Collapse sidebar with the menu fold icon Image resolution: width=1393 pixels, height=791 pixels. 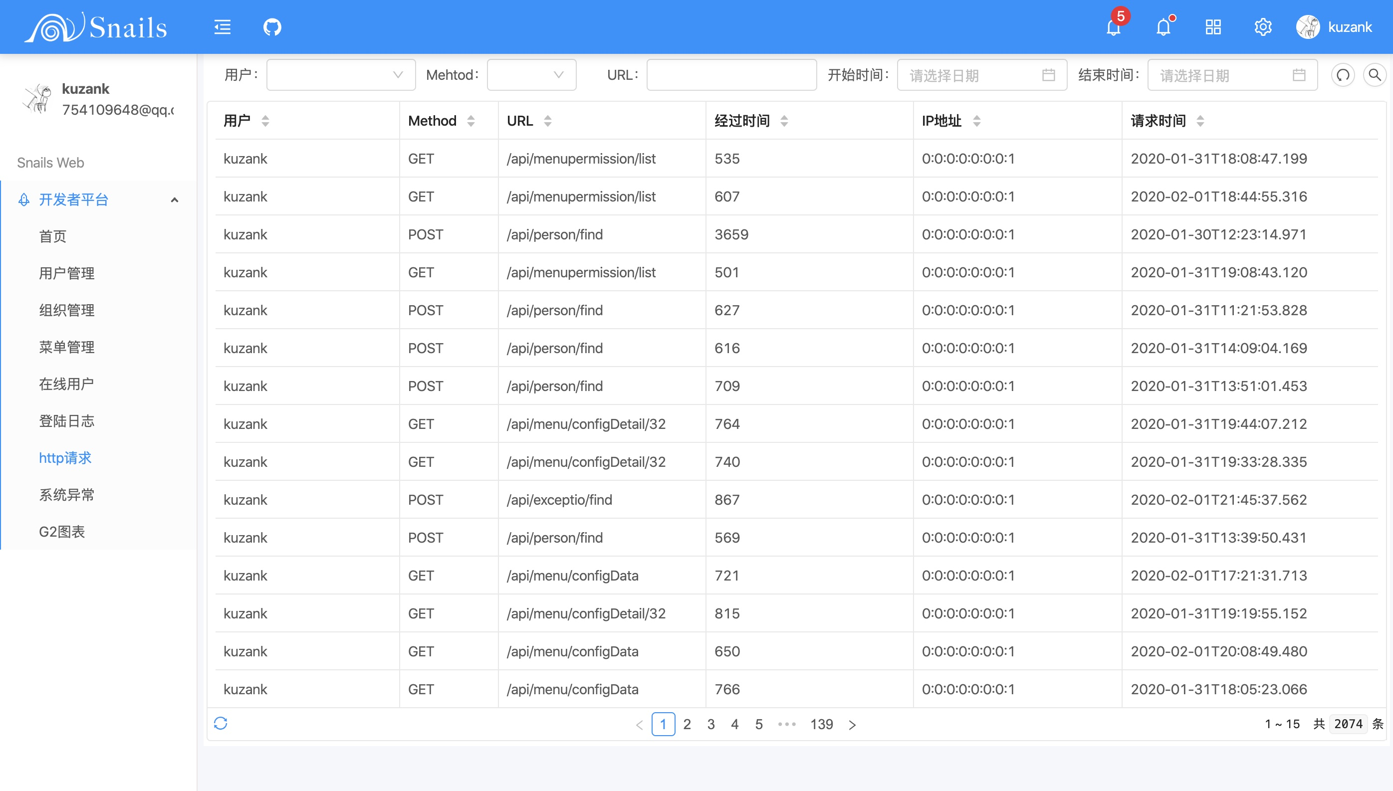222,26
